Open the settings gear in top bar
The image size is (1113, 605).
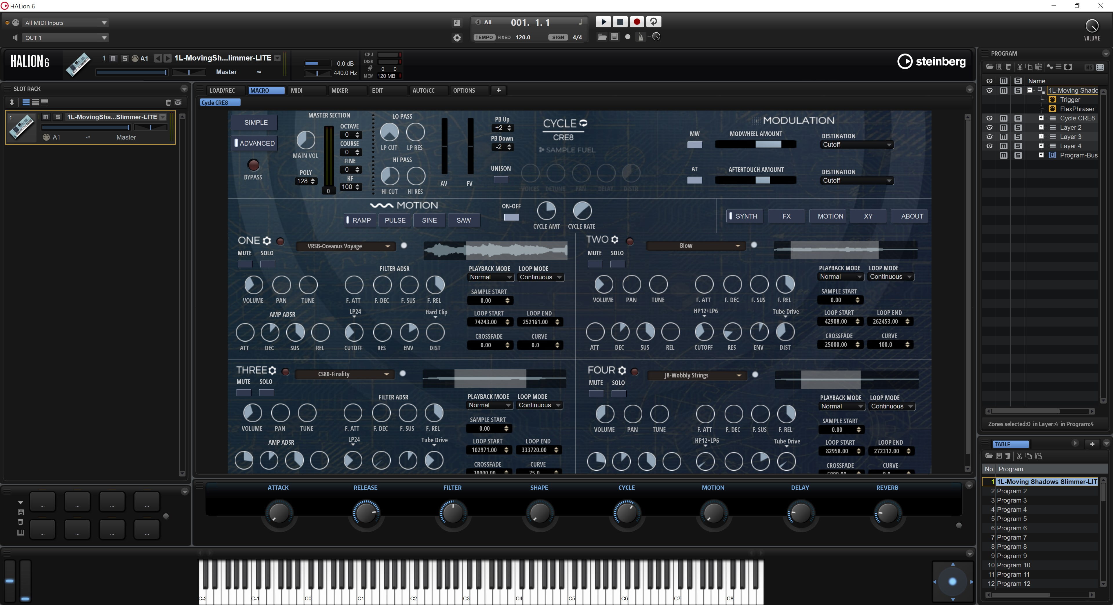(x=457, y=38)
